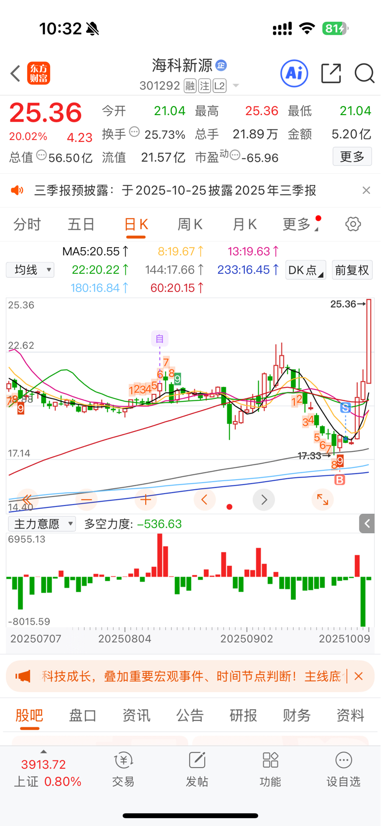Image resolution: width=381 pixels, height=826 pixels.
Task: Tap the blue 正 badge beside 海科新源
Action: pyautogui.click(x=221, y=65)
